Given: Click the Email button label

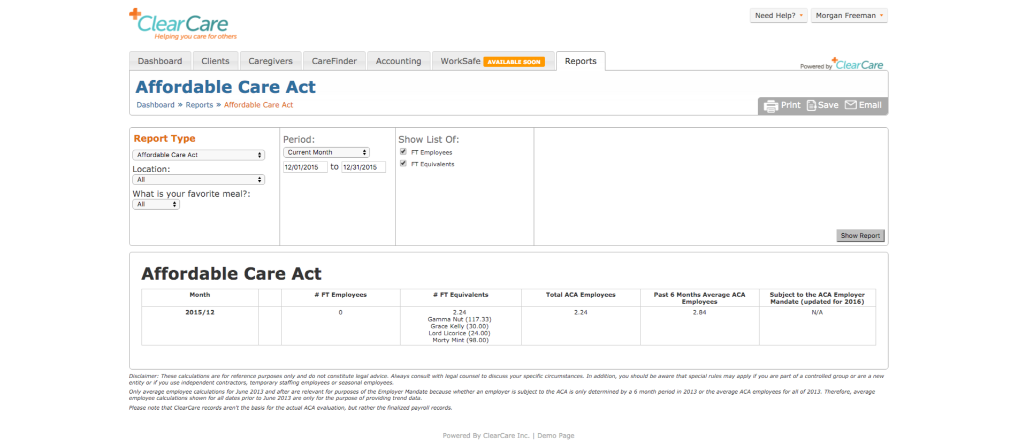Looking at the screenshot, I should click(x=871, y=105).
